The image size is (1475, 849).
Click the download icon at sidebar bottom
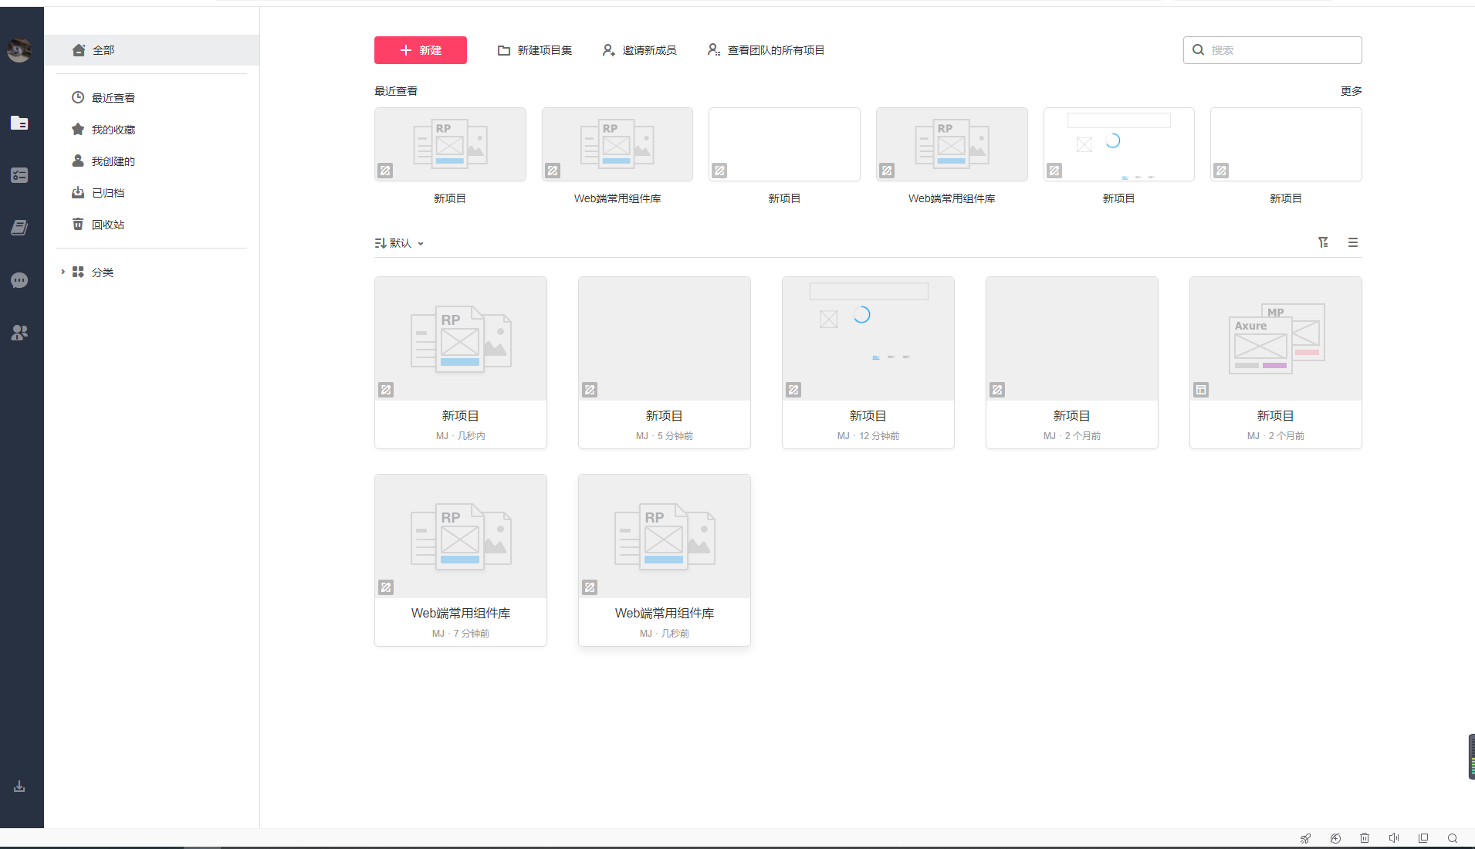(19, 786)
